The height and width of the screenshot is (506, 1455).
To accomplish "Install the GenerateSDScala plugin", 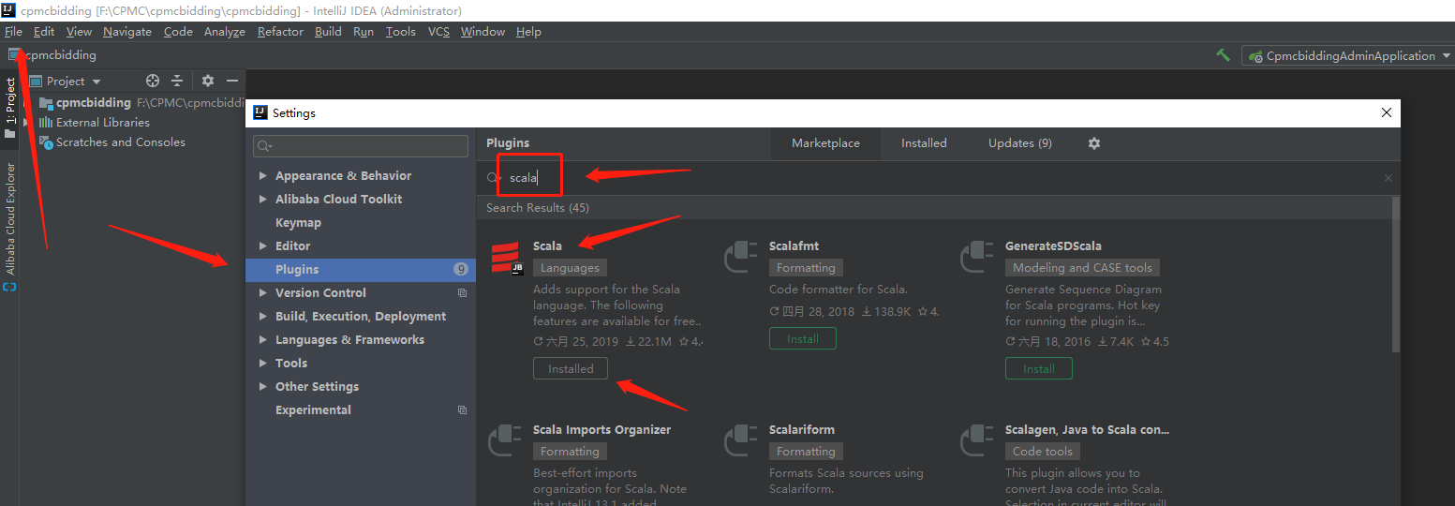I will (1039, 369).
